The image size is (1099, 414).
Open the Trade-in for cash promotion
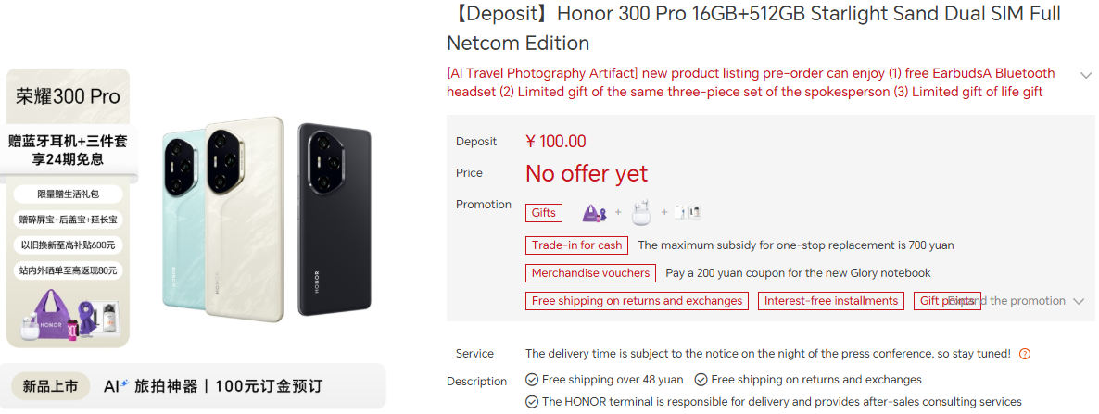tap(576, 245)
